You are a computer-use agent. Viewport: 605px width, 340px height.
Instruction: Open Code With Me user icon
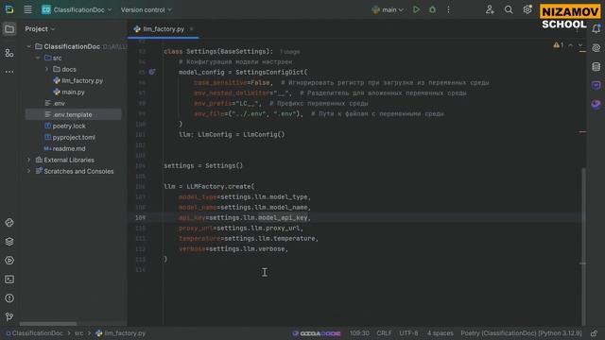coord(490,9)
